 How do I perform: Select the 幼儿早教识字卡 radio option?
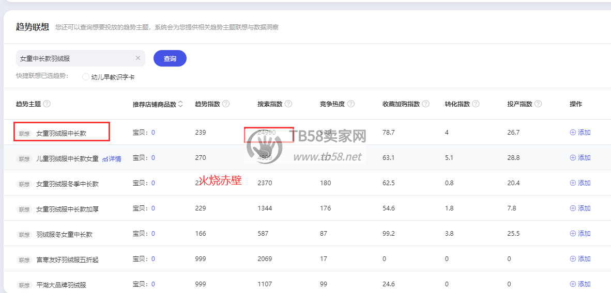[86, 77]
